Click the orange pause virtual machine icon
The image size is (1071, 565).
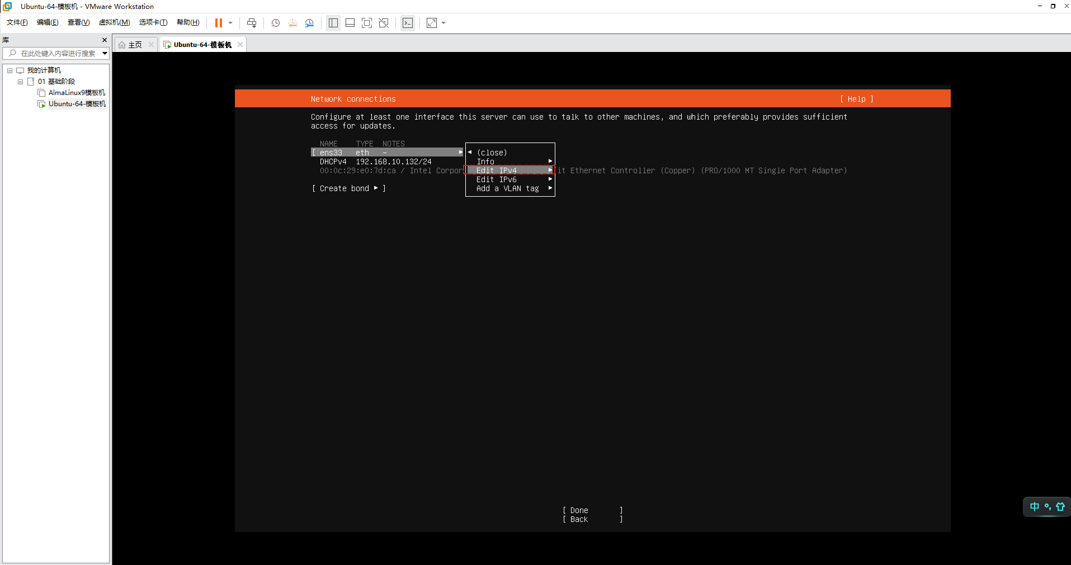tap(218, 23)
